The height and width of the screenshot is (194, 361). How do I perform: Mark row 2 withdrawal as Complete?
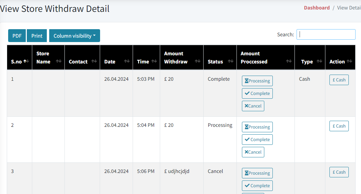pyautogui.click(x=257, y=139)
